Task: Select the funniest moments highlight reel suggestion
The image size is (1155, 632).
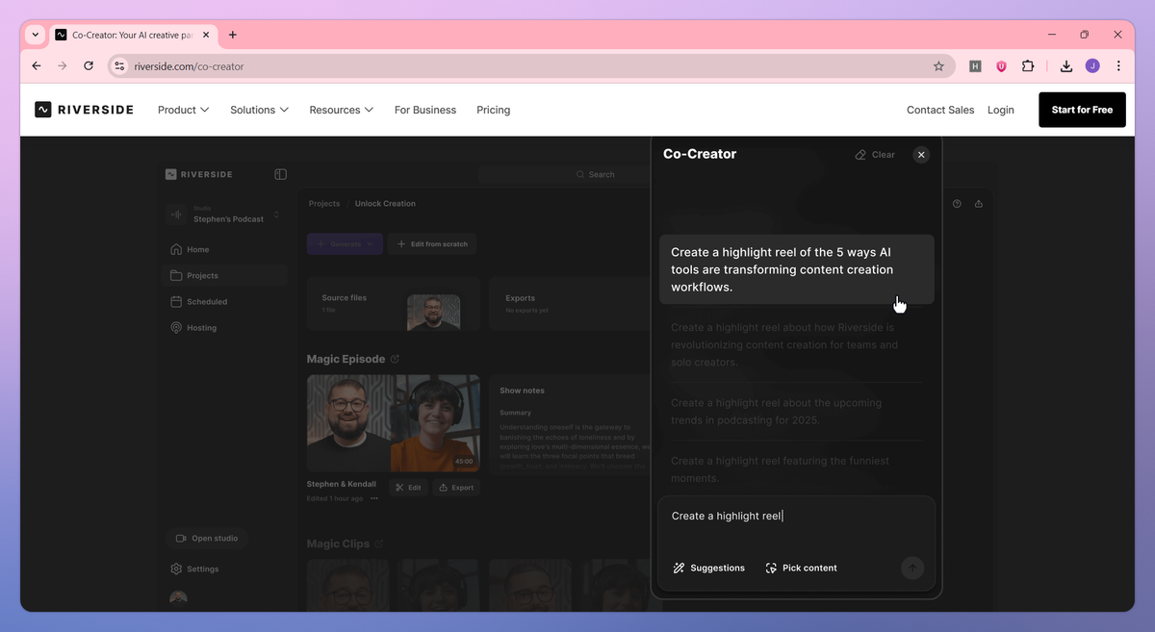Action: point(797,469)
